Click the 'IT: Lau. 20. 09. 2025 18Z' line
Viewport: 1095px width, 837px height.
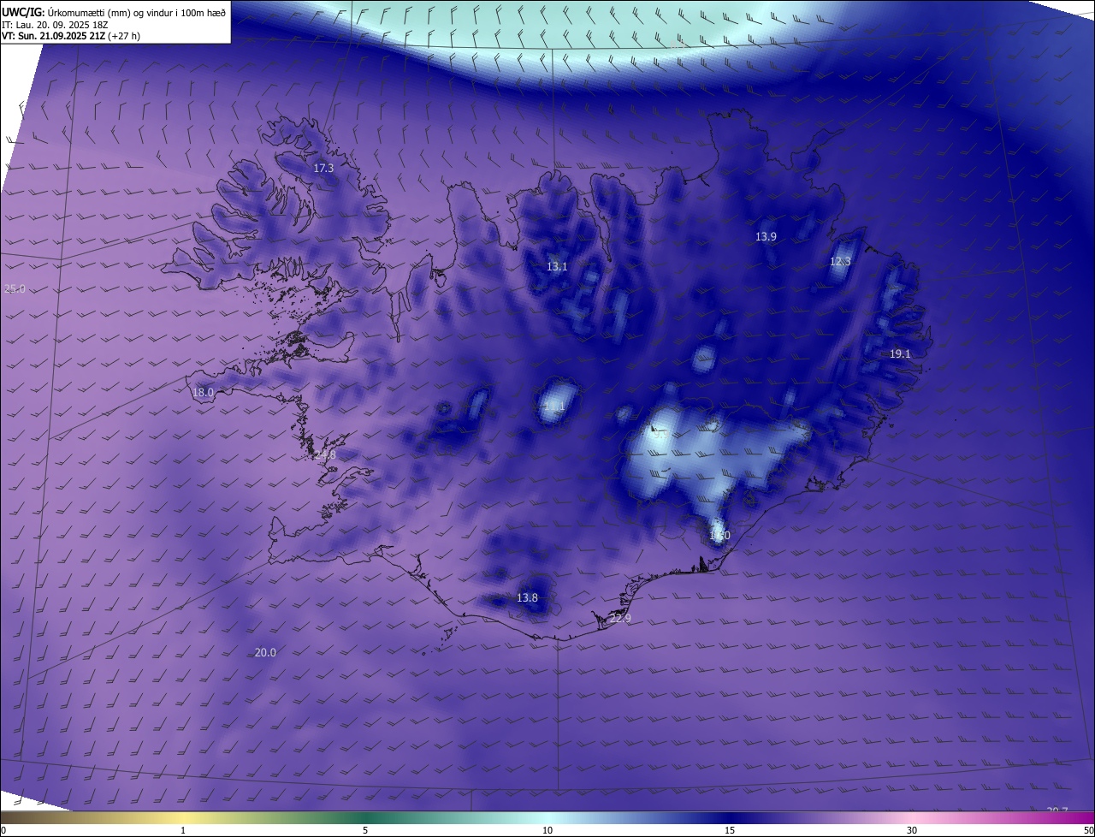click(55, 24)
